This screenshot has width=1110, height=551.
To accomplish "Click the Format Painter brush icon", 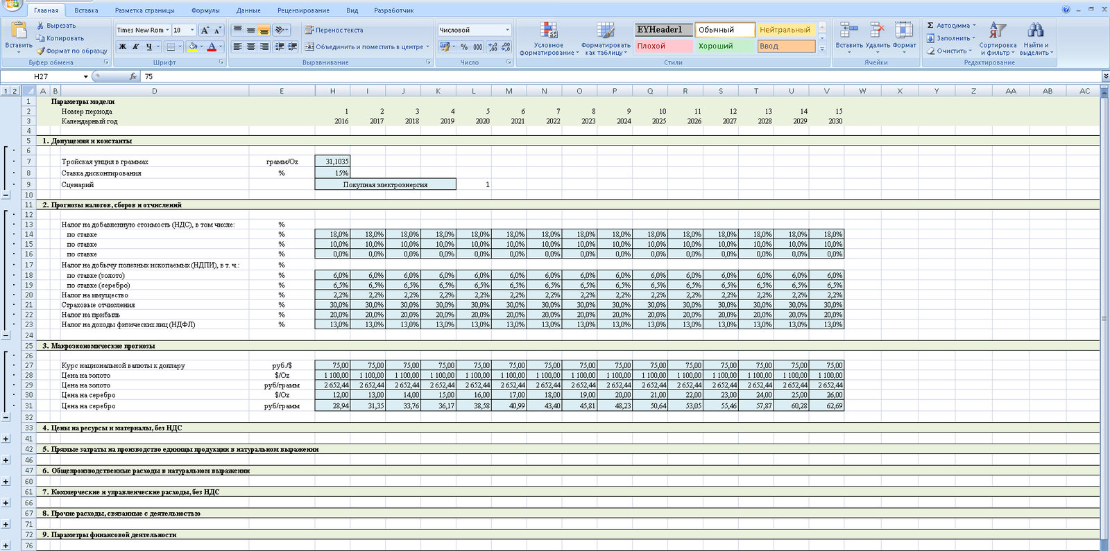I will [x=41, y=51].
